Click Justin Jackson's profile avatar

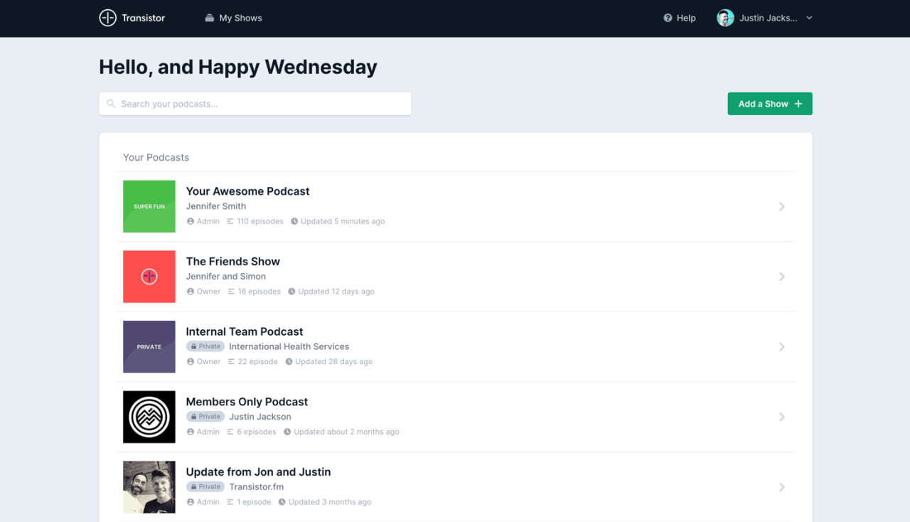coord(724,17)
